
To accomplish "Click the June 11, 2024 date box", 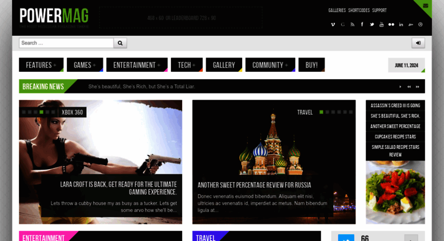I will (x=406, y=65).
